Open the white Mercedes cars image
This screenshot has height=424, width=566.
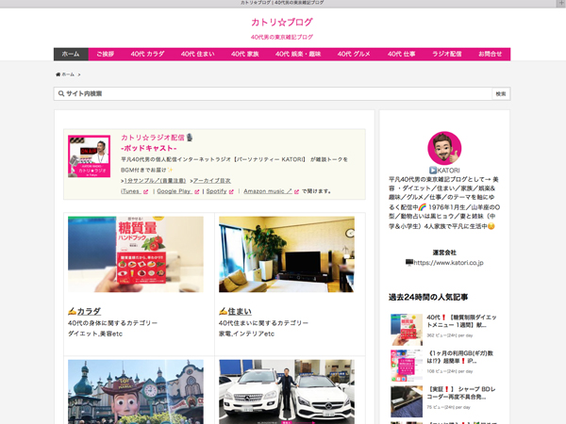287,392
